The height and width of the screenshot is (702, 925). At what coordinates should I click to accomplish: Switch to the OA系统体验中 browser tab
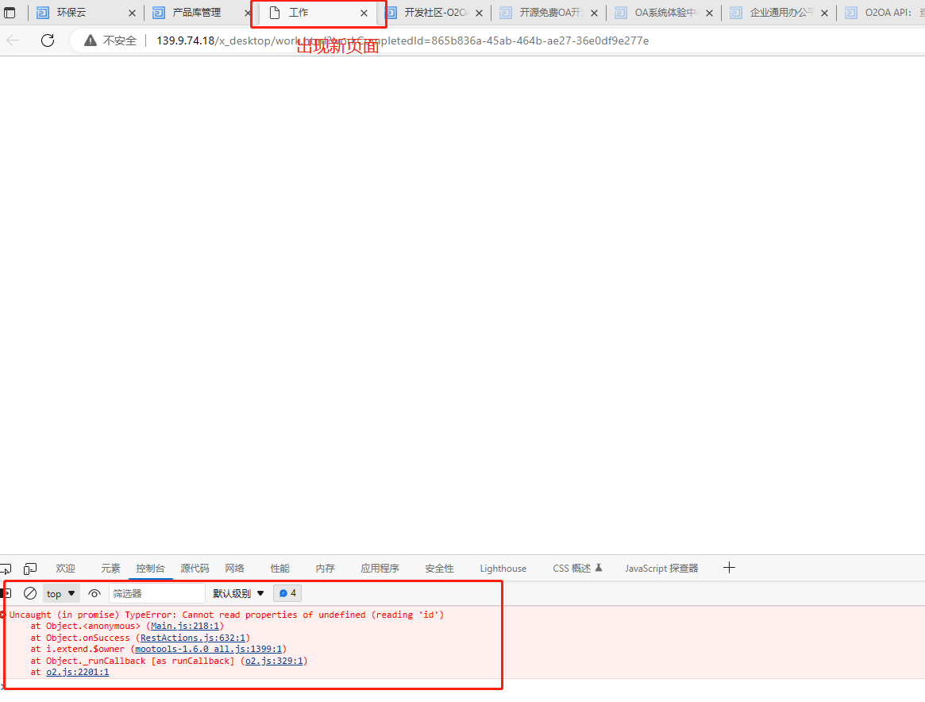pyautogui.click(x=665, y=13)
